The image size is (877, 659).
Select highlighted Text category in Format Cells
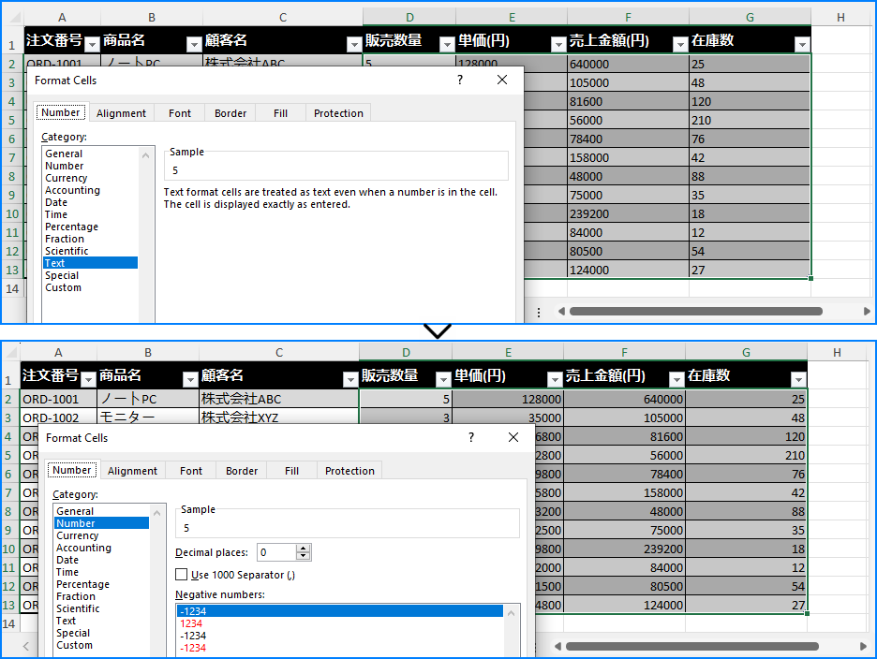point(90,263)
